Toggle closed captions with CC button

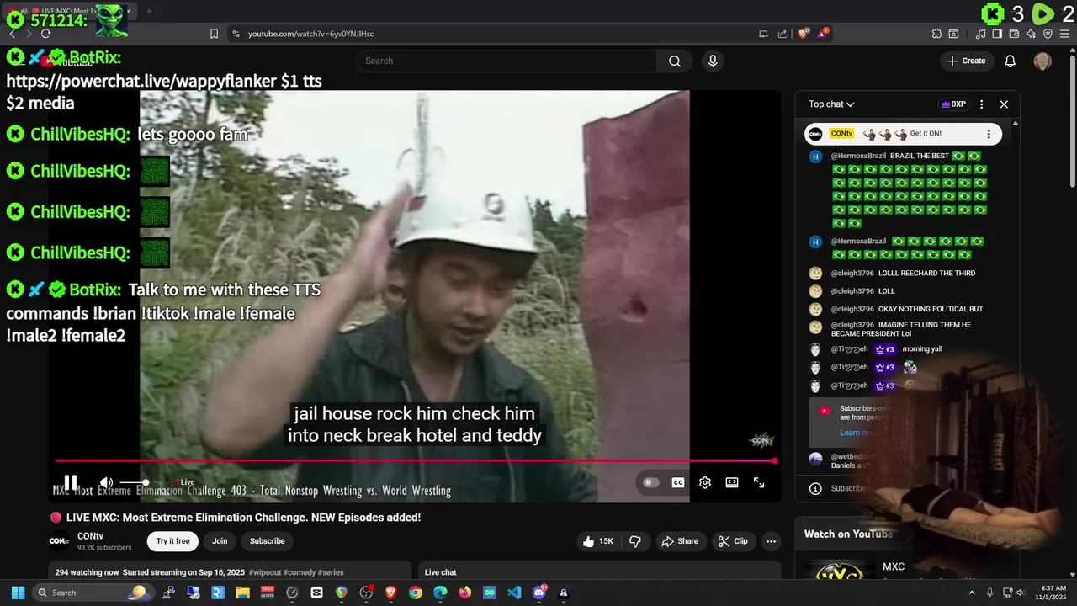(x=677, y=482)
